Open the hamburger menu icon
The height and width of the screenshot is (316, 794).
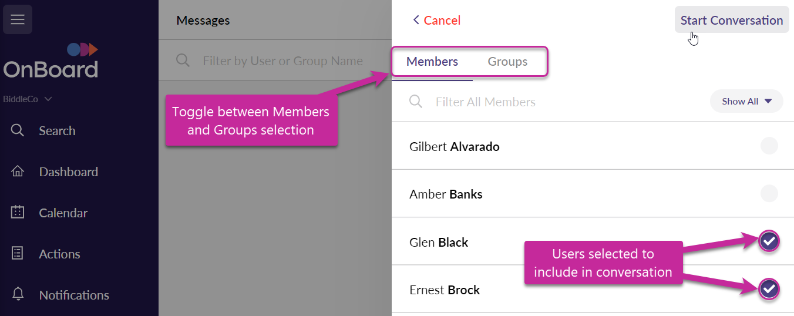18,19
